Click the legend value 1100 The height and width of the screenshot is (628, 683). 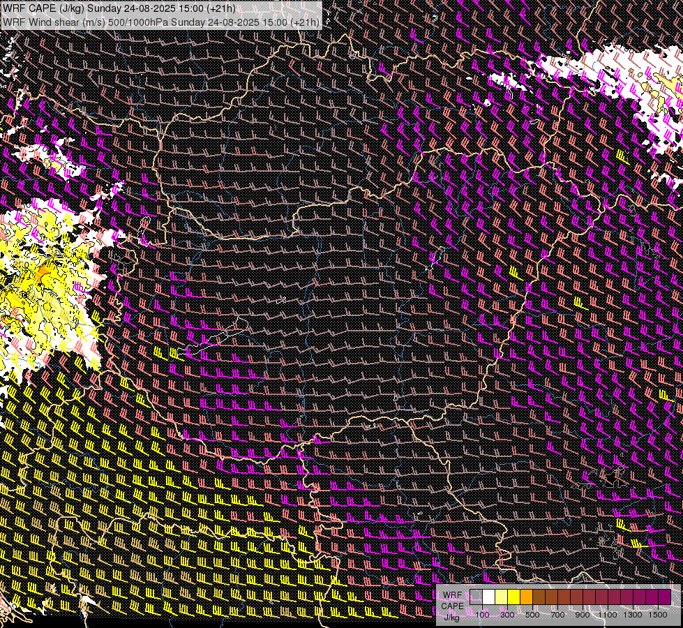[x=607, y=615]
